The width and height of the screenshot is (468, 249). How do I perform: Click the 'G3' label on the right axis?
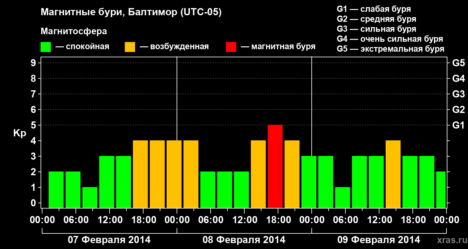[458, 94]
